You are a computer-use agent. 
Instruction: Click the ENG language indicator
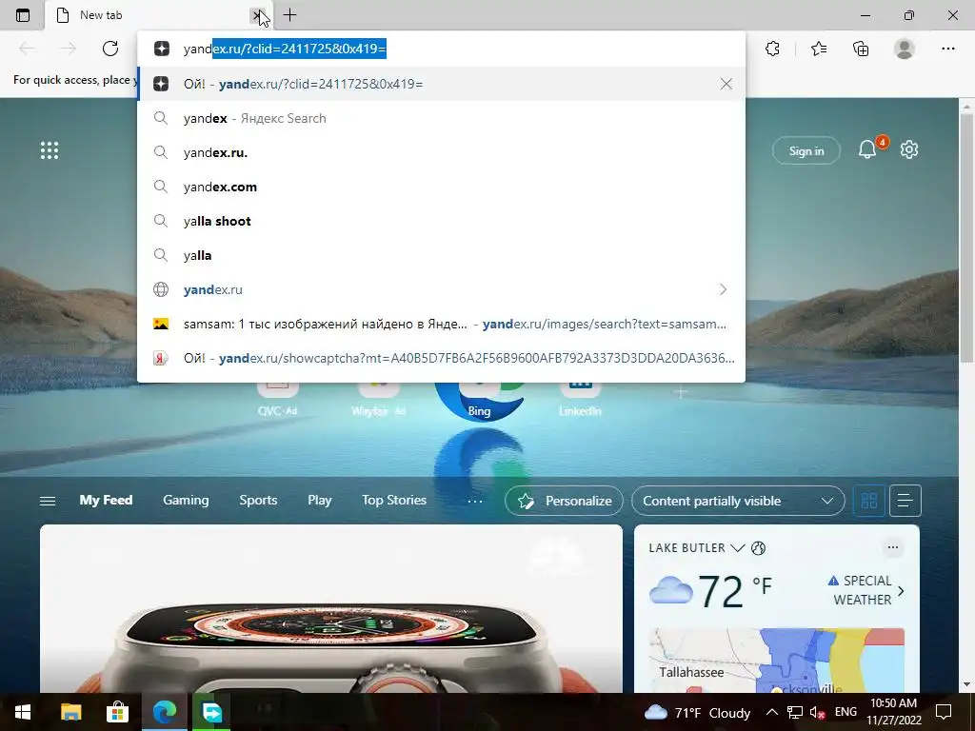[x=846, y=712]
